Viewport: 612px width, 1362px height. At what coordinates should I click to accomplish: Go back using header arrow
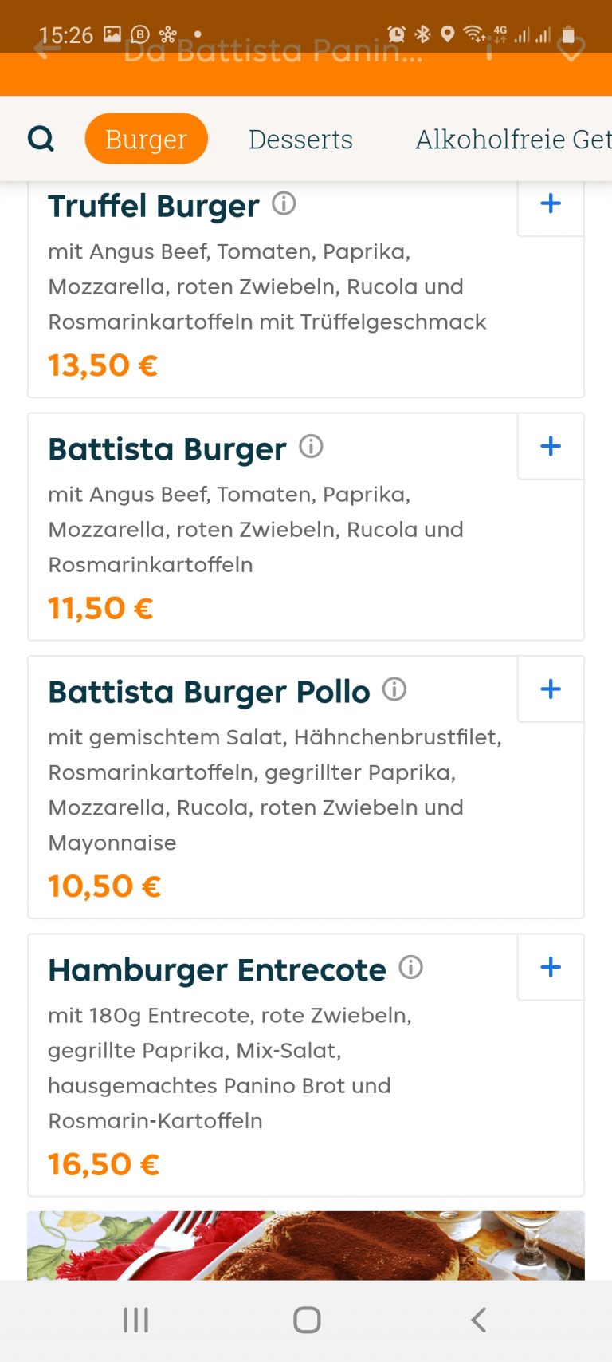point(48,50)
